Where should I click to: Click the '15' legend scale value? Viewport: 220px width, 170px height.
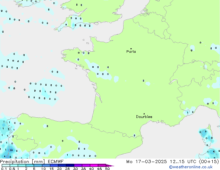(51, 169)
